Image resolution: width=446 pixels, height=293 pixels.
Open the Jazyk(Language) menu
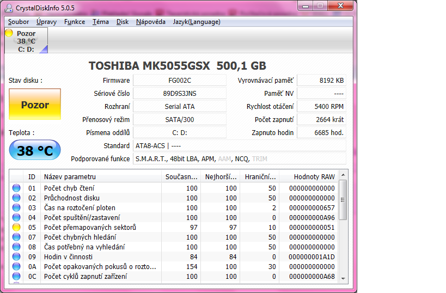pyautogui.click(x=197, y=22)
